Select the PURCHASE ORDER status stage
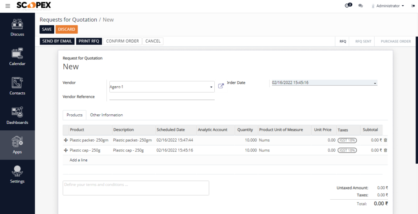 [x=396, y=41]
